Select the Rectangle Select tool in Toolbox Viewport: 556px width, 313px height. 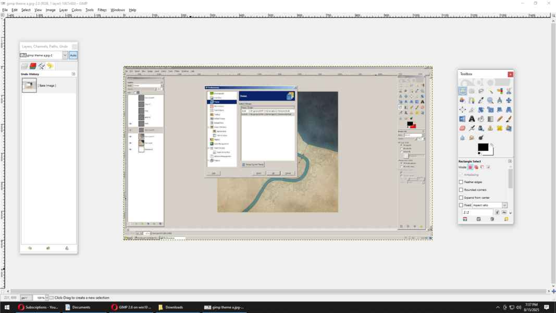462,91
